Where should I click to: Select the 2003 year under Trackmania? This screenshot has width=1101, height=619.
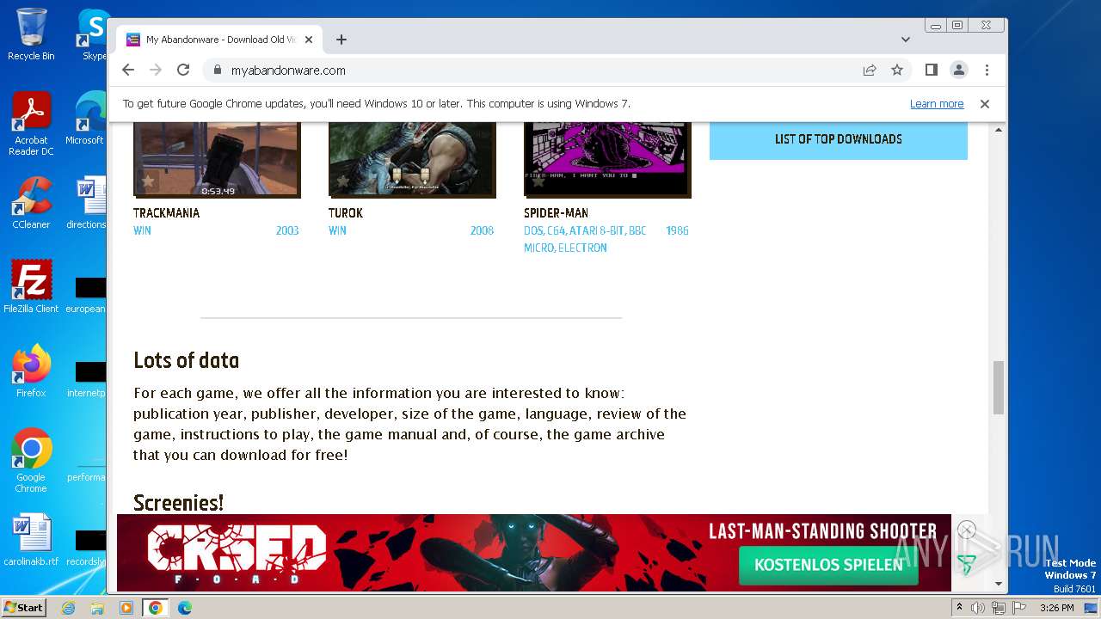(x=287, y=231)
